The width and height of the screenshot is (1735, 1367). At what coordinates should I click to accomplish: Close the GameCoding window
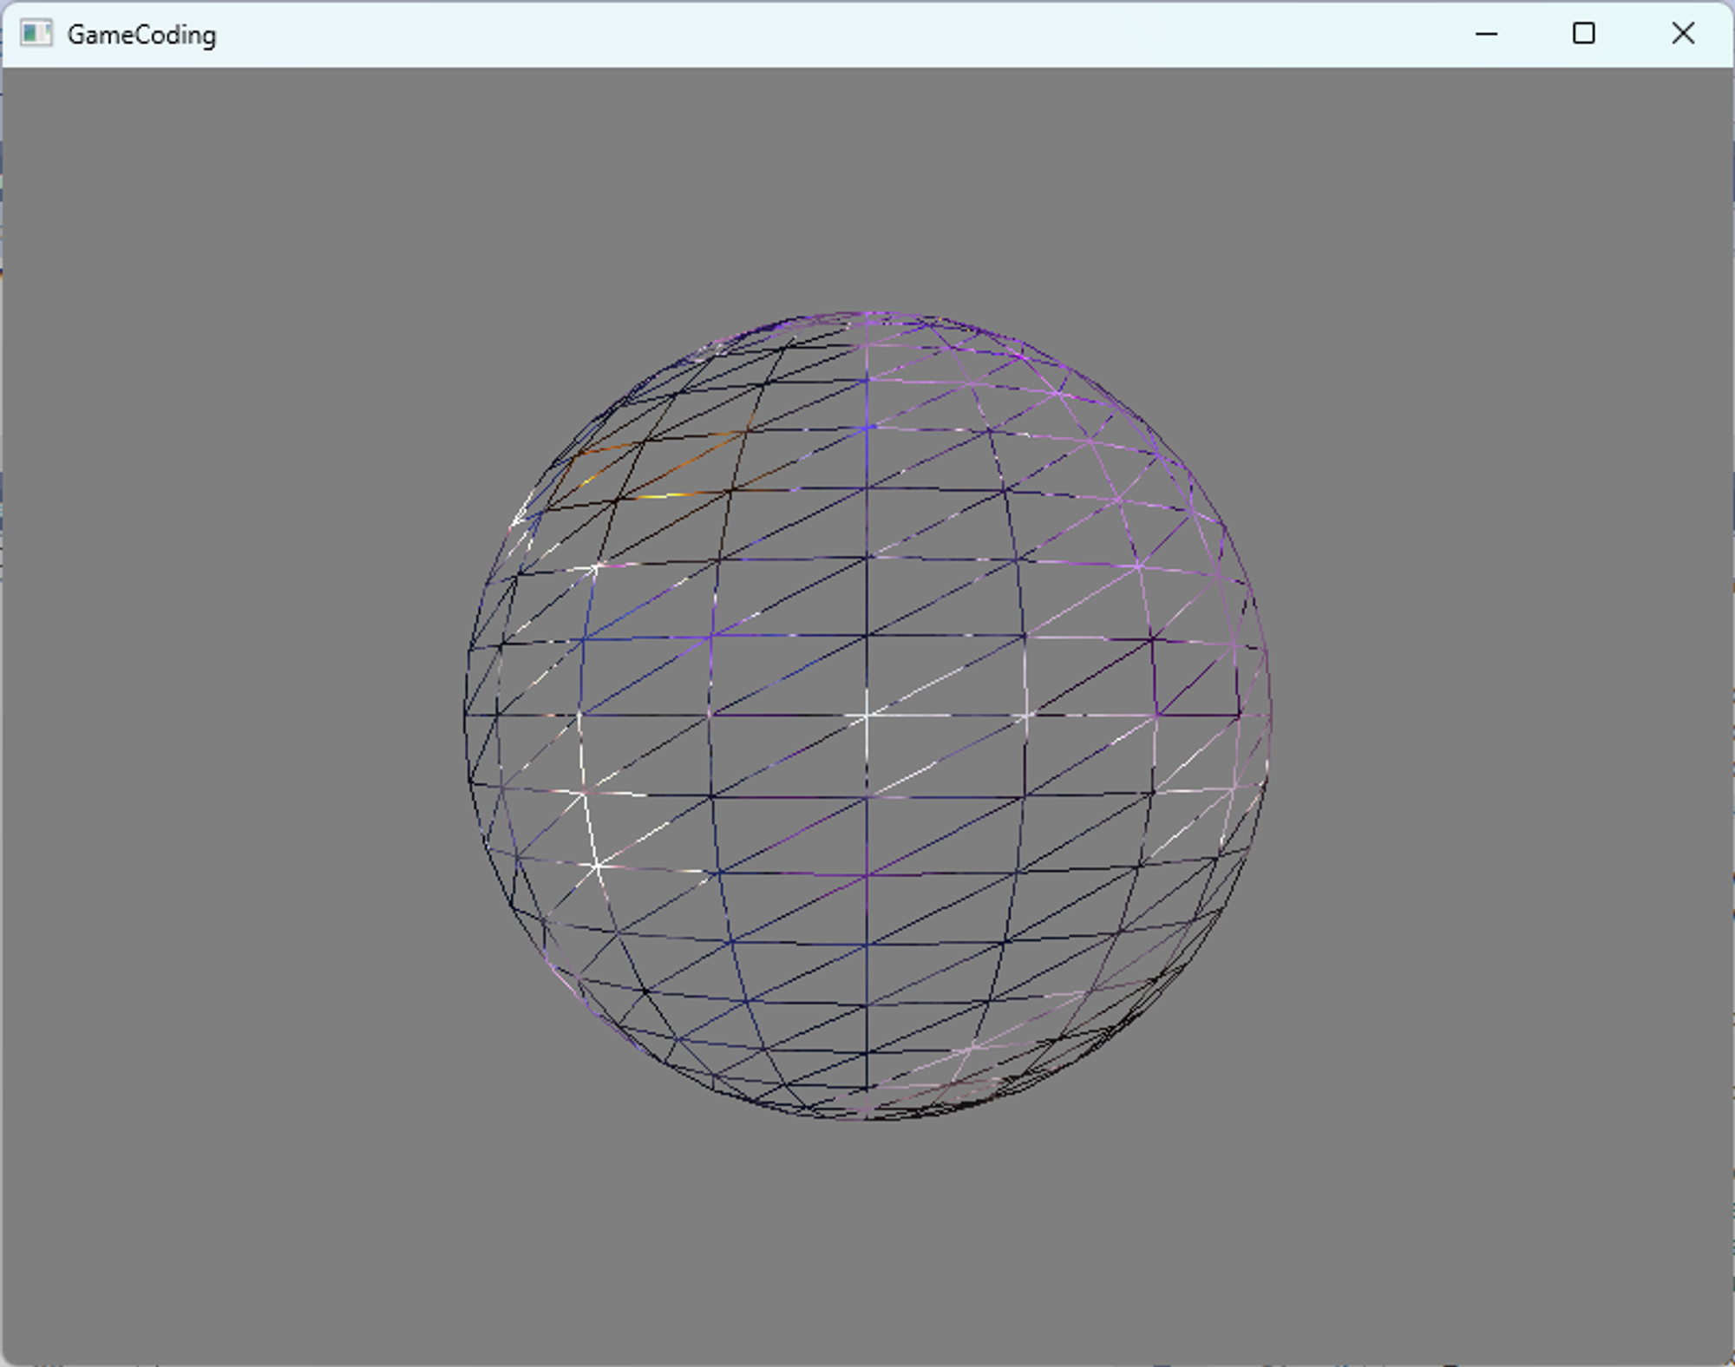(1683, 34)
